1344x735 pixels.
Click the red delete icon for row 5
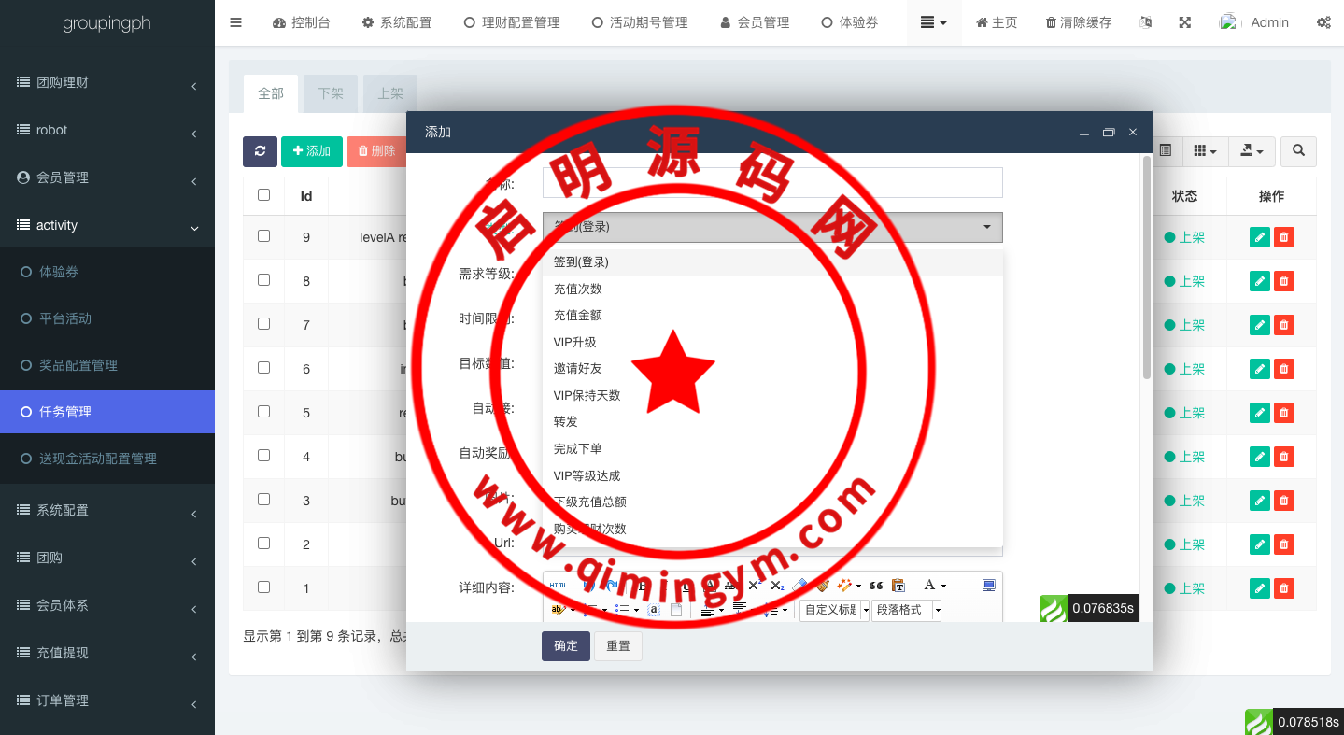click(x=1284, y=413)
